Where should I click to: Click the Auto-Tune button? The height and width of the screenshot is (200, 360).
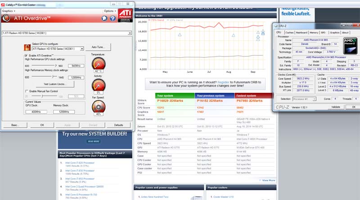click(98, 47)
